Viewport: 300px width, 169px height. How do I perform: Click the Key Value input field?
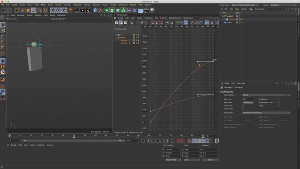[248, 102]
